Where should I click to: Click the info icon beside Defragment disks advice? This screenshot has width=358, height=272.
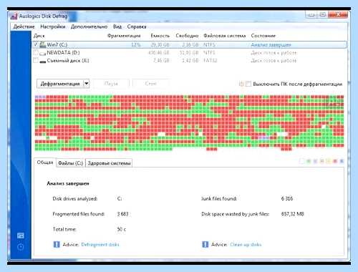[57, 244]
